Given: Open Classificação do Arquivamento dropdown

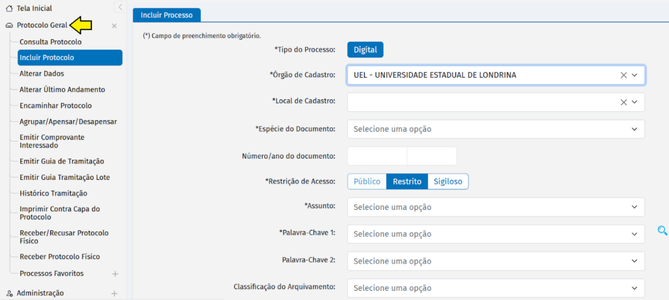Looking at the screenshot, I should point(495,288).
